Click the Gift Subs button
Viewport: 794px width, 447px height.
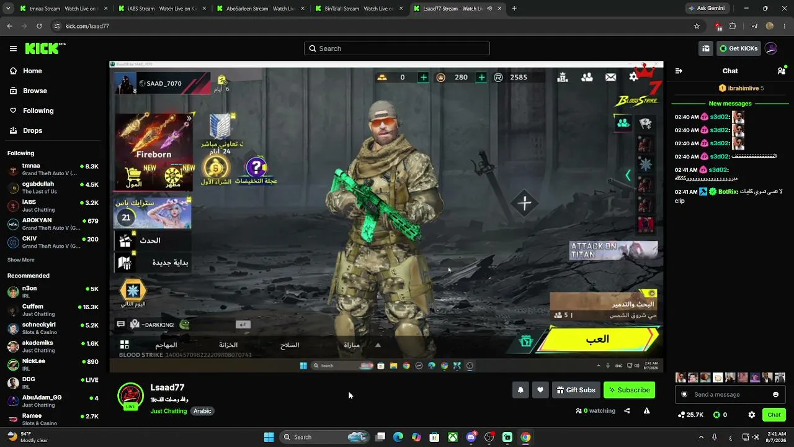tap(576, 390)
